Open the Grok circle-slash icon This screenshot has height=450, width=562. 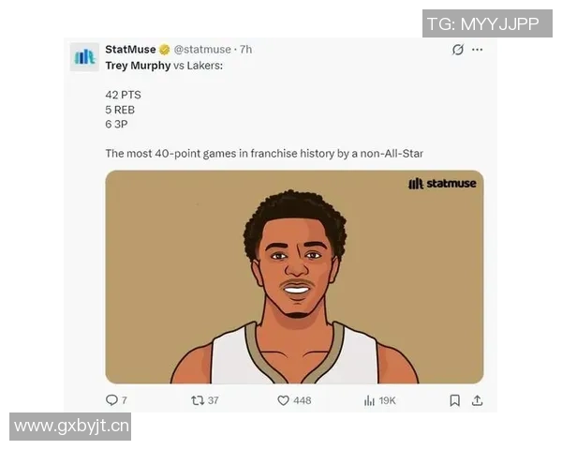[x=458, y=50]
